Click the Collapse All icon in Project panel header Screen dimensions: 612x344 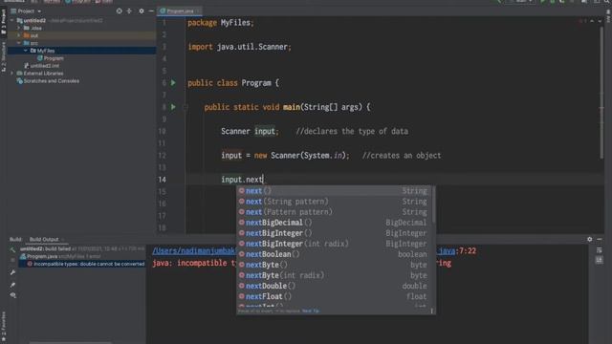pyautogui.click(x=130, y=11)
